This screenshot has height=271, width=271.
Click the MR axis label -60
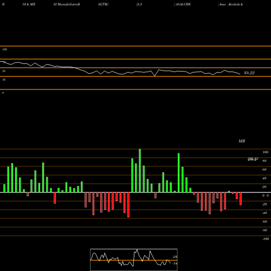[264, 222]
